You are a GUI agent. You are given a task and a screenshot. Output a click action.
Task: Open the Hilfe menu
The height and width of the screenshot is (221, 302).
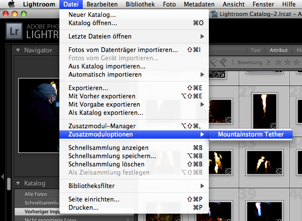[x=289, y=4]
